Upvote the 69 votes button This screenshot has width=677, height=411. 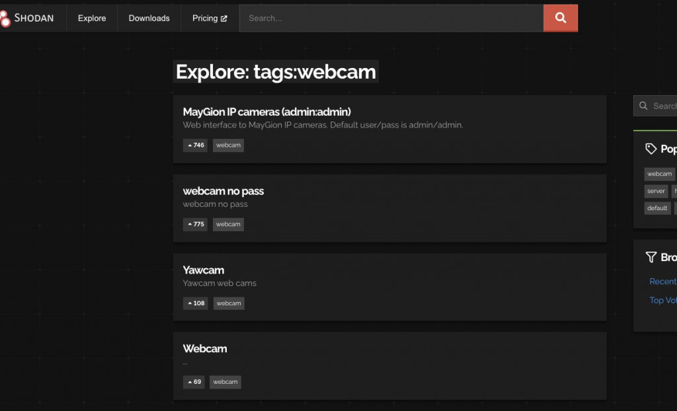coord(194,382)
